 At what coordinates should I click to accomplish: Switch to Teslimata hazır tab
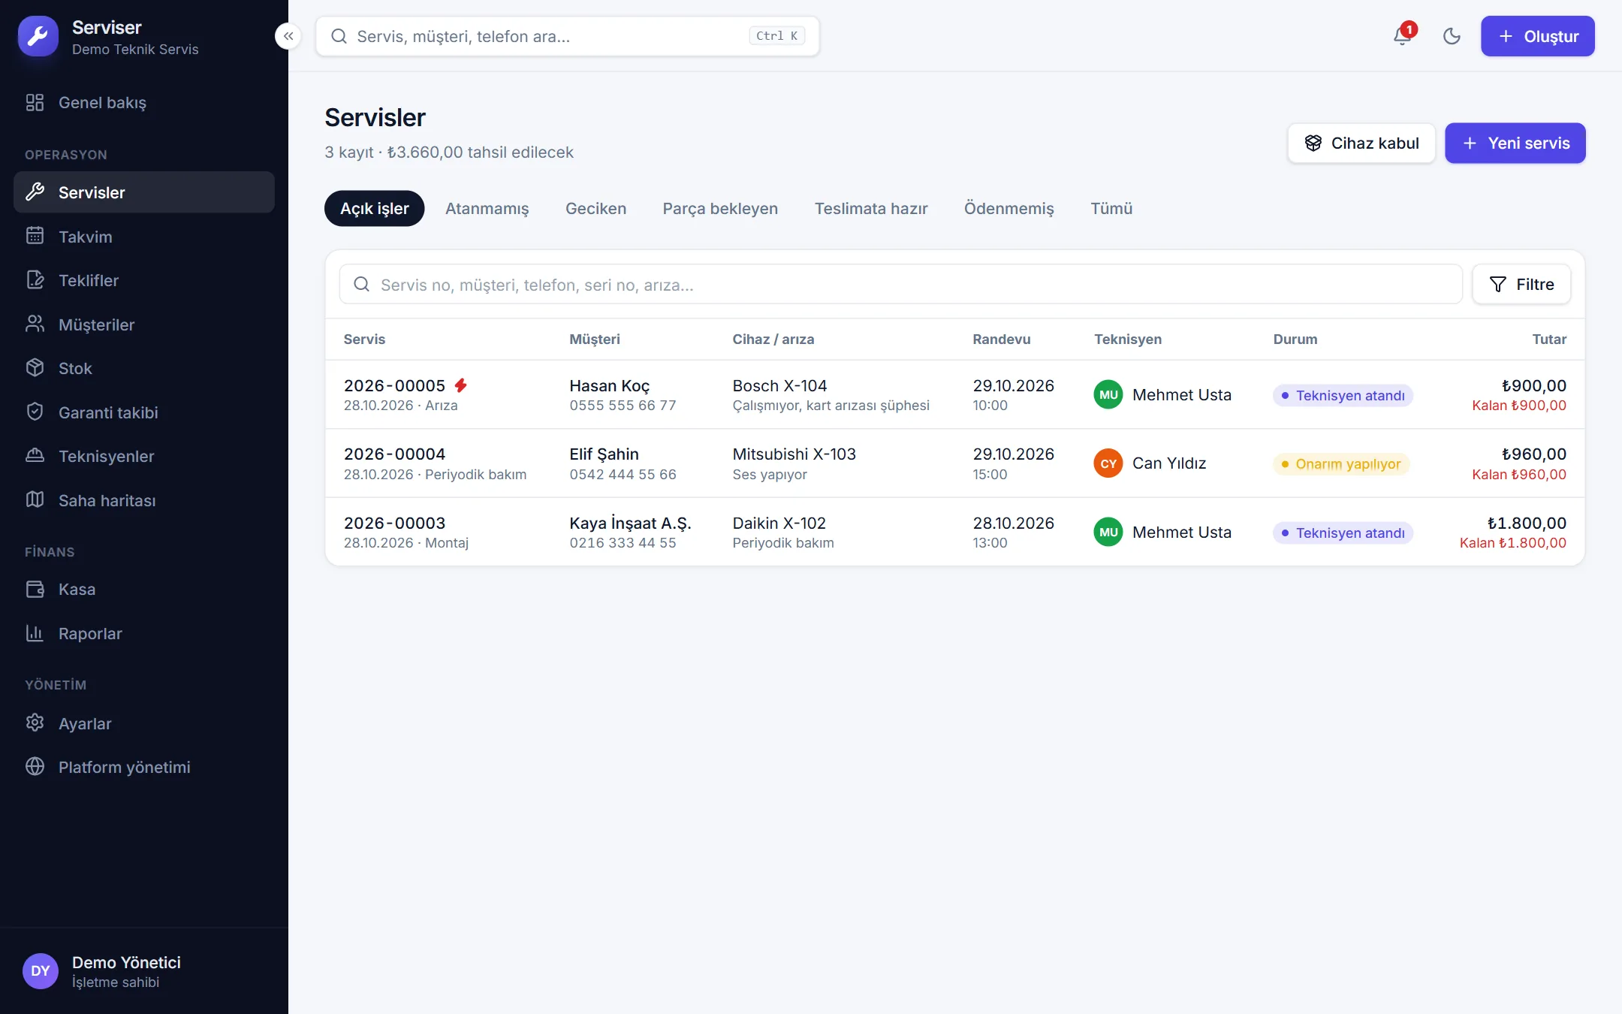pos(871,208)
